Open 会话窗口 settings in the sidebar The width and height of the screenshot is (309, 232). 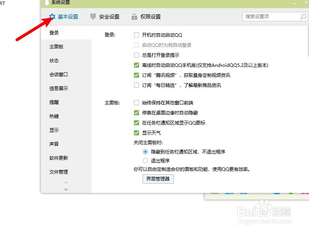click(x=66, y=75)
